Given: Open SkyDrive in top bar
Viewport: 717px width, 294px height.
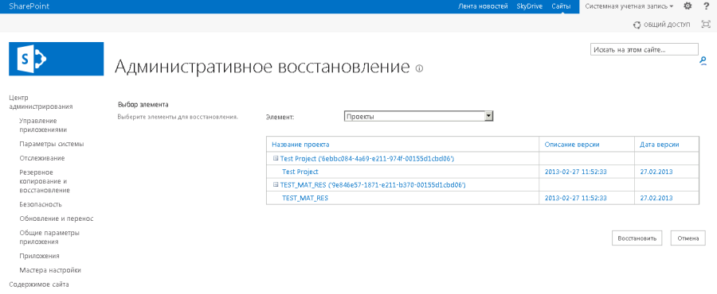Looking at the screenshot, I should click(x=529, y=6).
